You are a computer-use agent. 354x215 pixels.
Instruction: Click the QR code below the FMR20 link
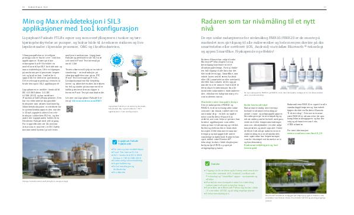(291, 141)
